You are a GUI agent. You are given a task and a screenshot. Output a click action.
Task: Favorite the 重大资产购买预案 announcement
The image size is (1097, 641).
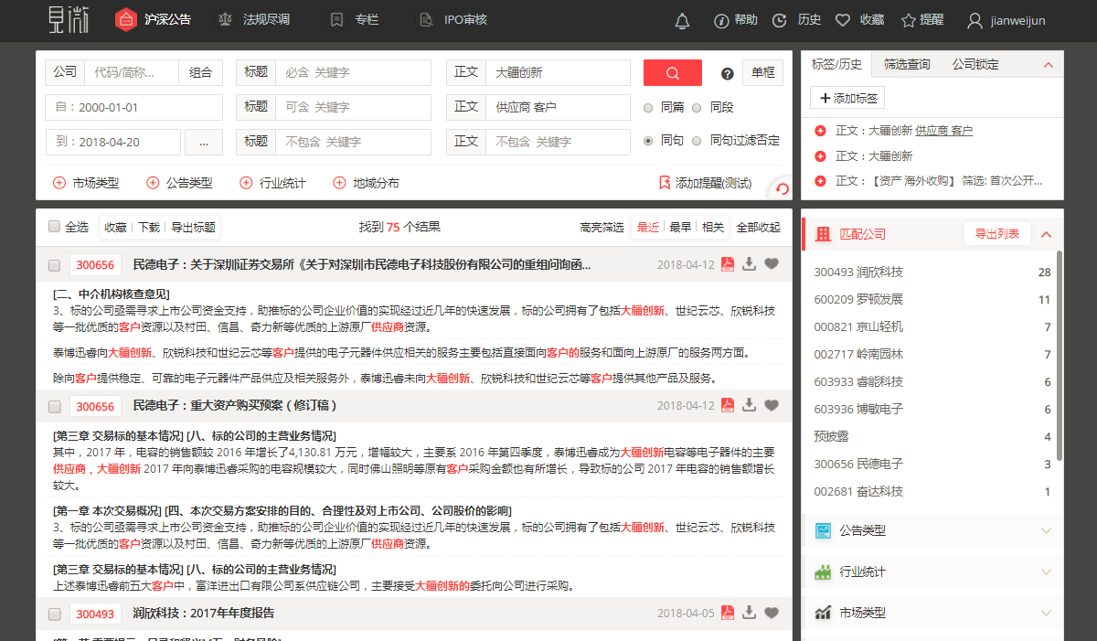772,405
